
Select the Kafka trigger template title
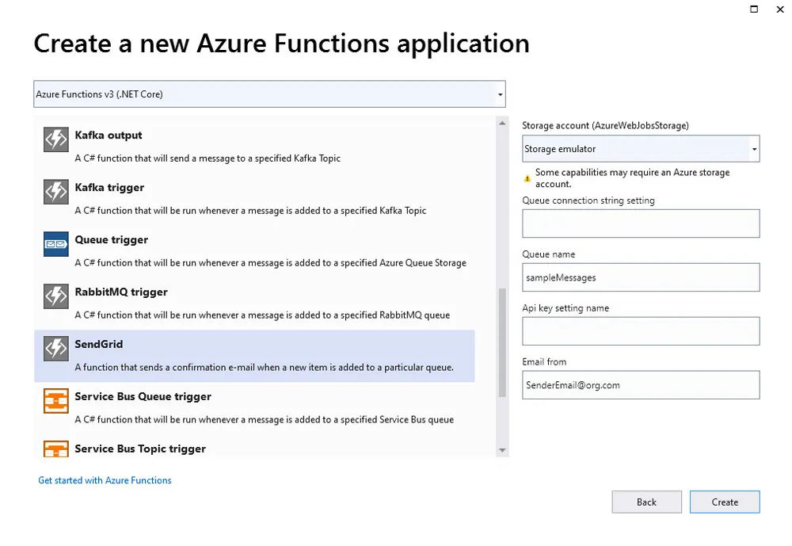(109, 188)
